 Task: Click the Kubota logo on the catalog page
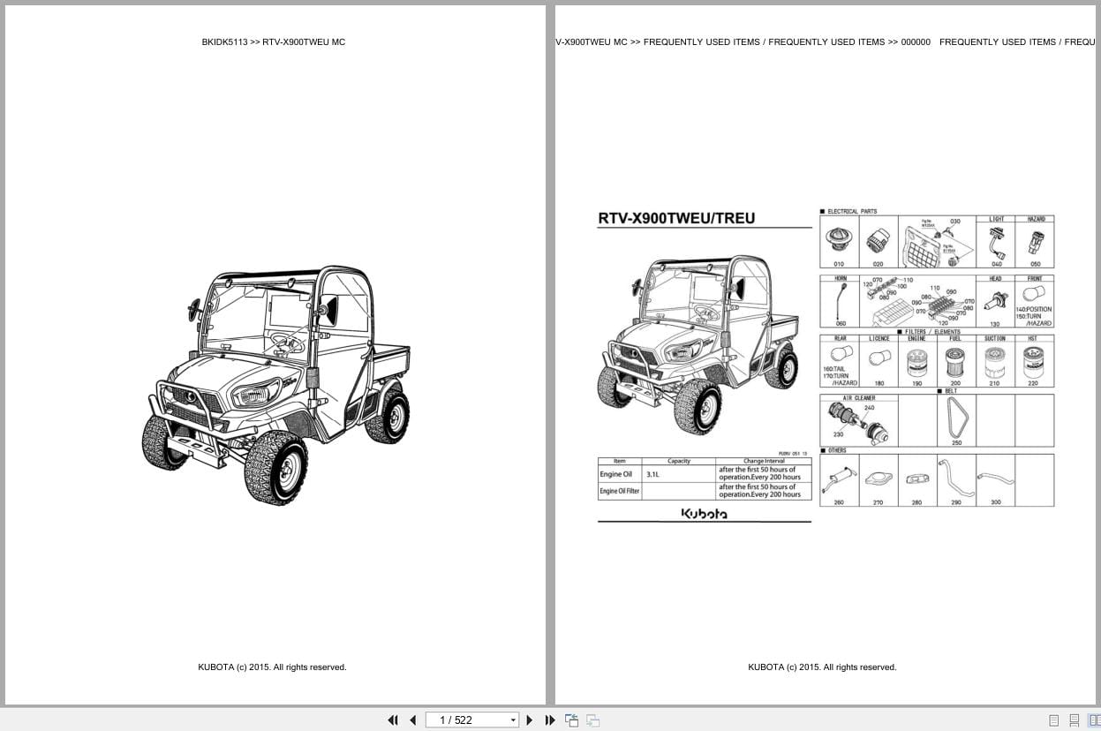point(704,513)
